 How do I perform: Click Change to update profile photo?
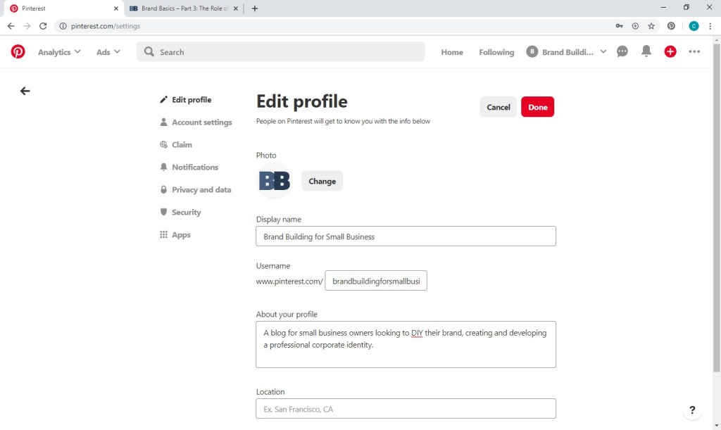click(322, 181)
